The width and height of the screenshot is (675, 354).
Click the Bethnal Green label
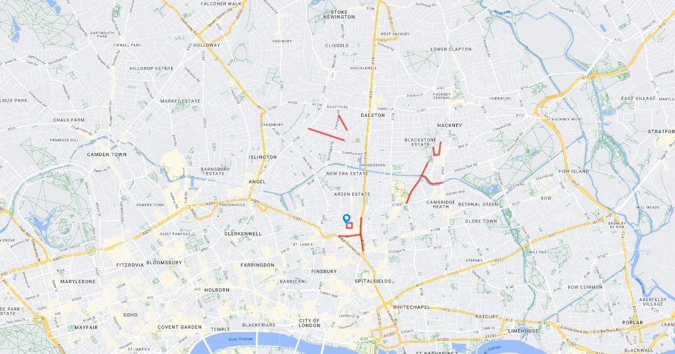[481, 205]
